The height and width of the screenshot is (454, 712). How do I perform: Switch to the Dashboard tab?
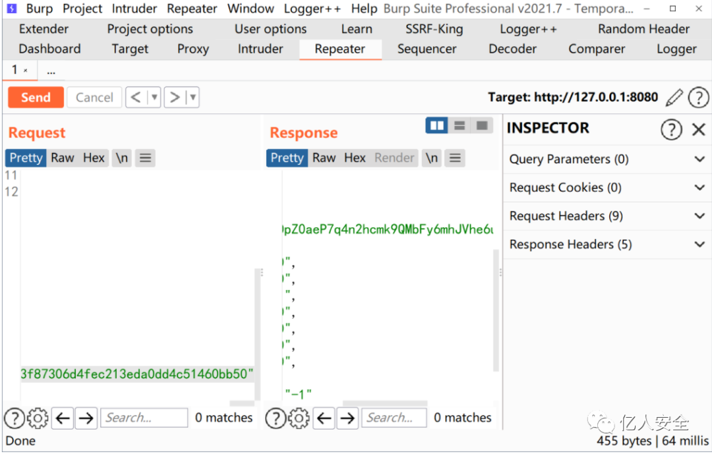50,49
